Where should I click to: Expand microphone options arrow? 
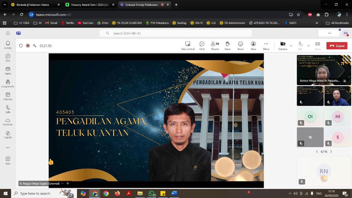308,46
